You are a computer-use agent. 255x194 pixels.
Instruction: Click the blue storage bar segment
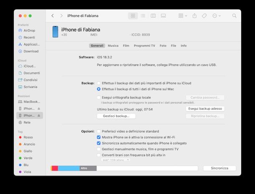[x=68, y=168]
